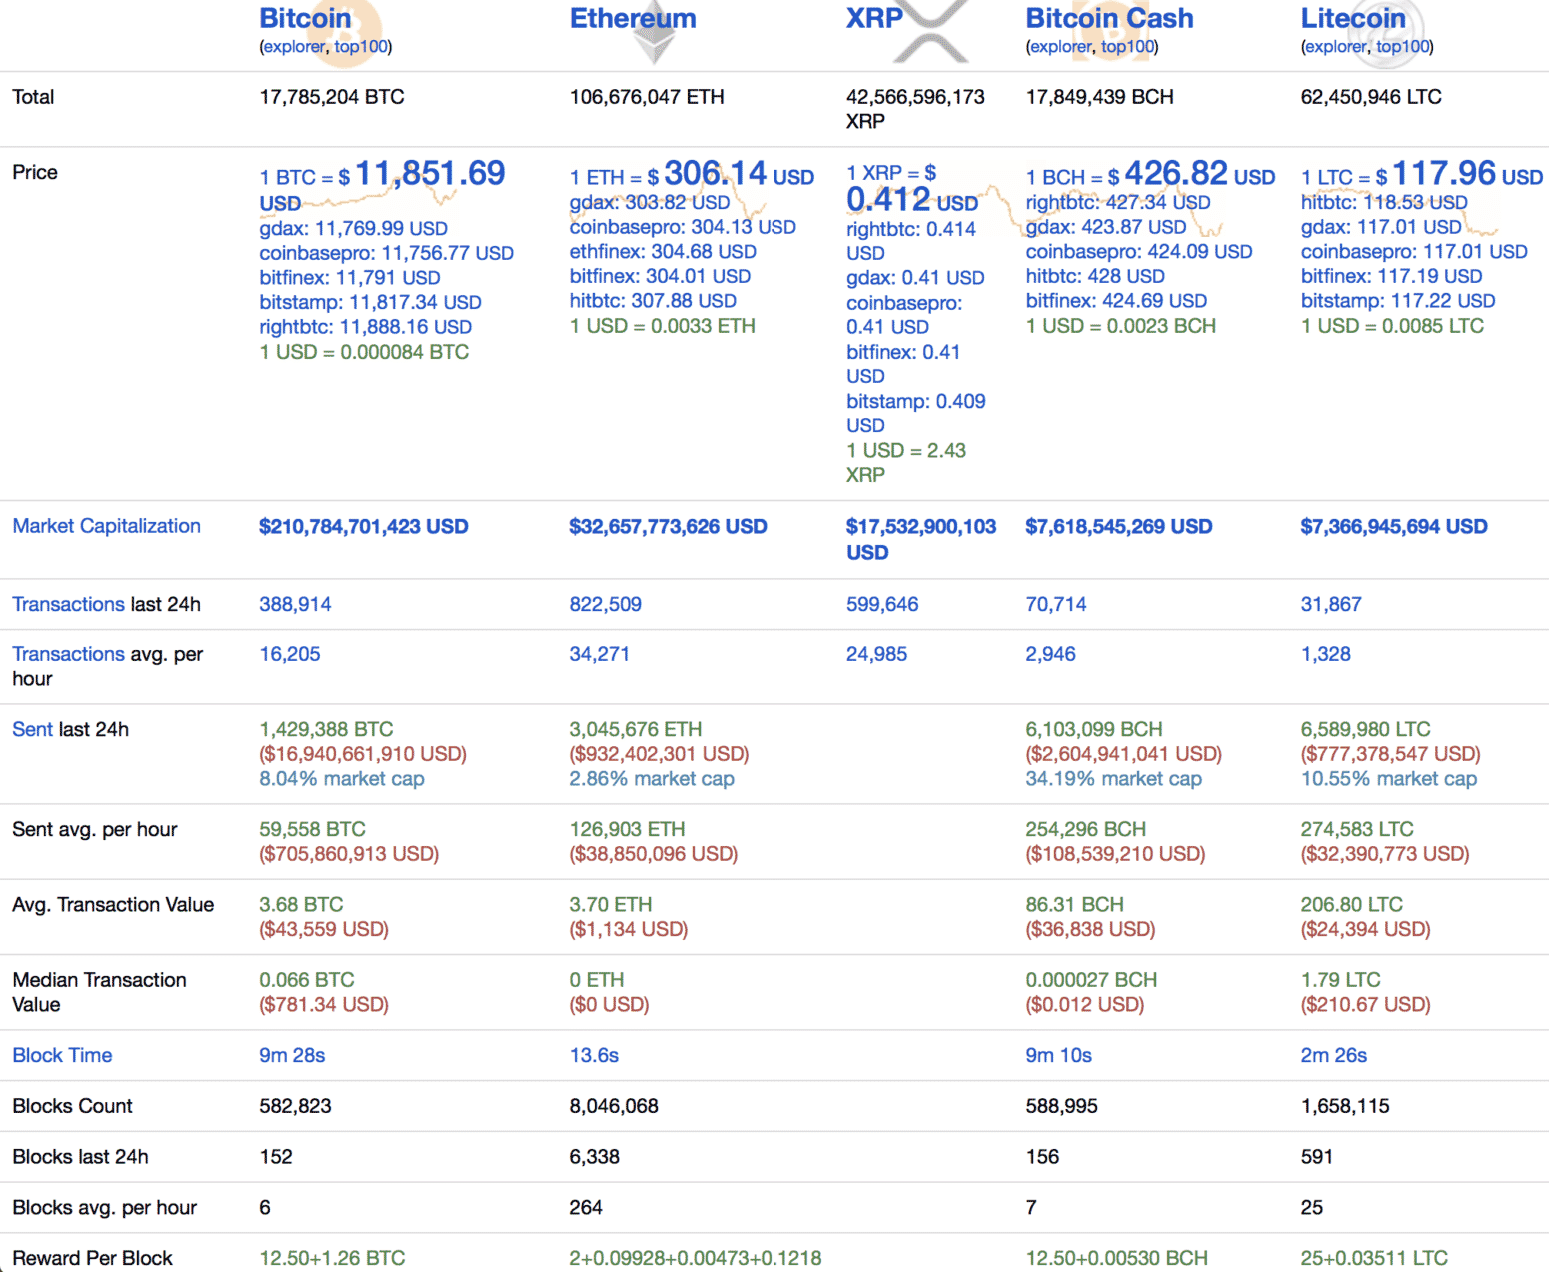
Task: Click Ethereum avg per hour 34,271
Action: click(x=600, y=654)
